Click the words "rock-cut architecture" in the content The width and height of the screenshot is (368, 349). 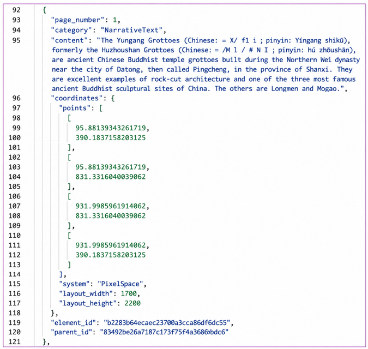pos(190,79)
